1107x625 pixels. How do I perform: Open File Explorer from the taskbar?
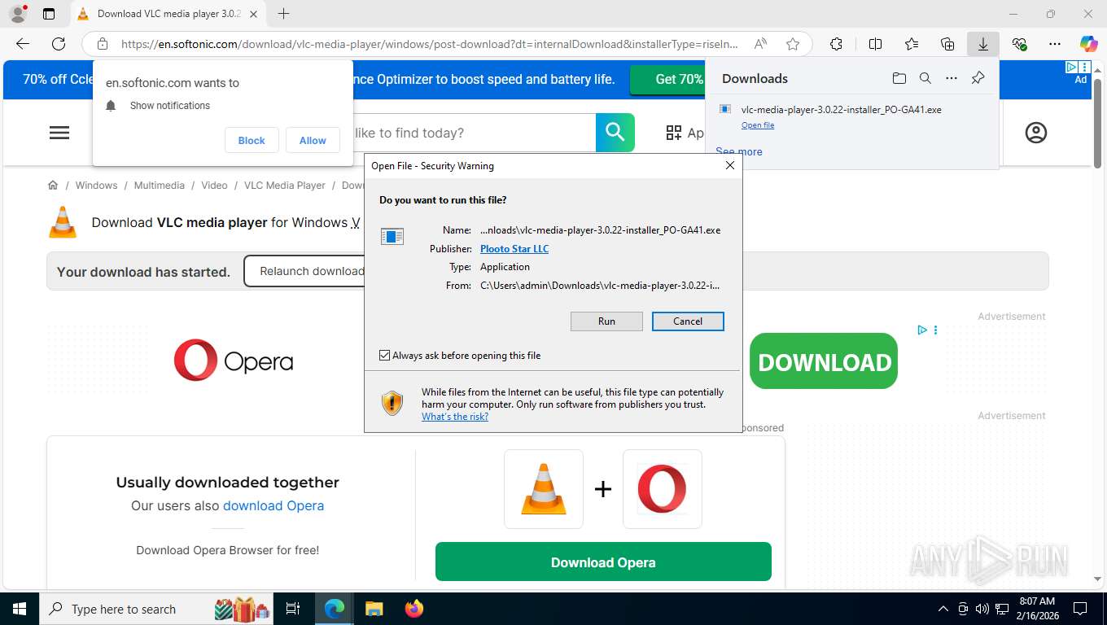[374, 609]
